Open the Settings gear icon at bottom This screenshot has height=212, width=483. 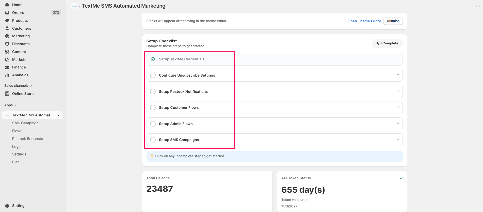click(7, 206)
